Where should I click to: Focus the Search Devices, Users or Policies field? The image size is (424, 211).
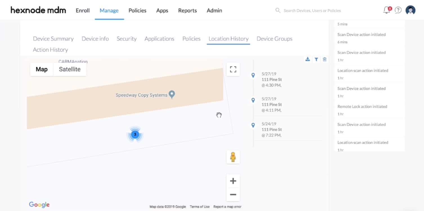(x=312, y=10)
